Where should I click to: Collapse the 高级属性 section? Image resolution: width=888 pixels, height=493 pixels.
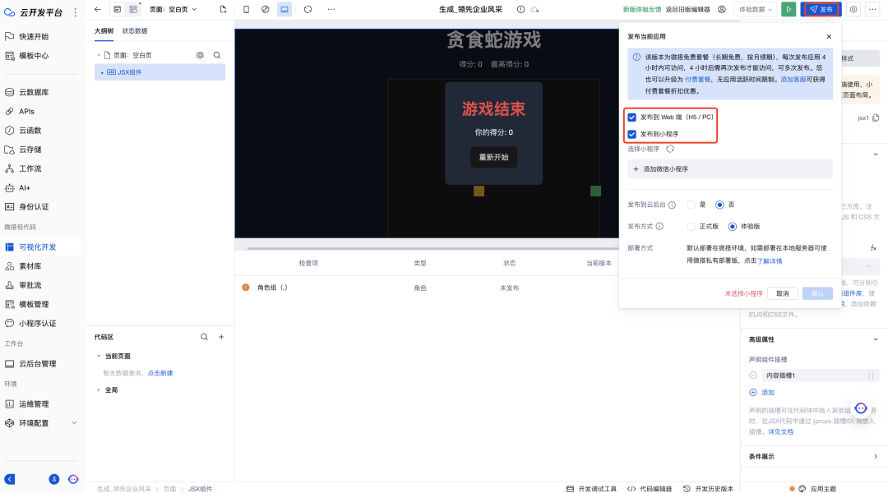(876, 339)
